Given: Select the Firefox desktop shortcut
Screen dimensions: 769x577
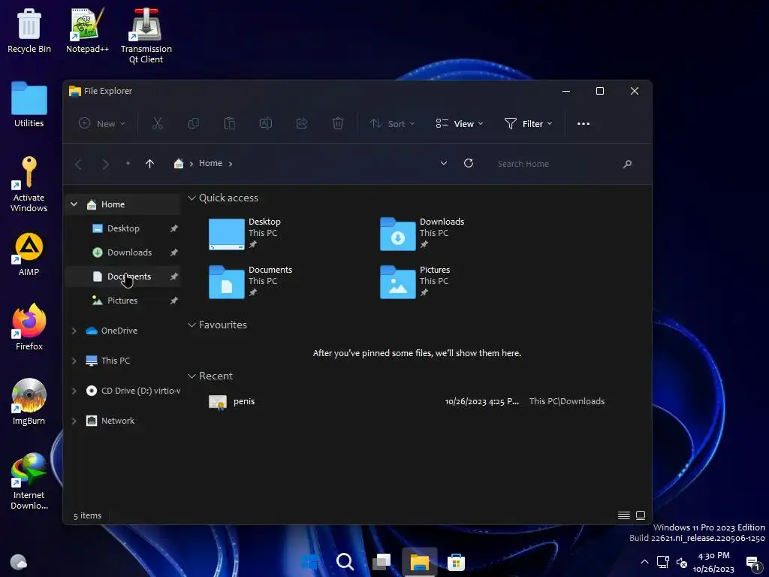Looking at the screenshot, I should tap(29, 328).
